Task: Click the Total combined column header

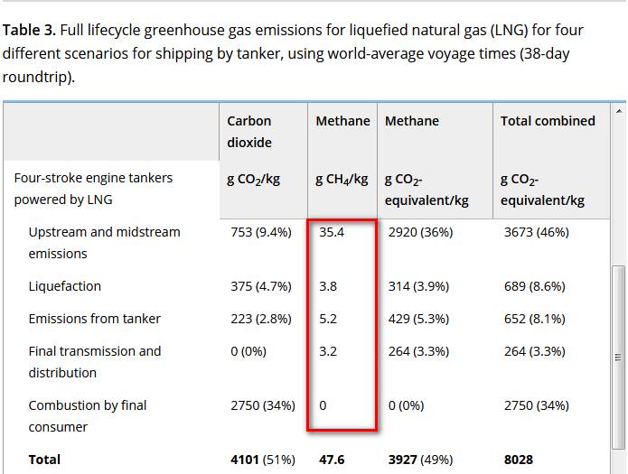Action: coord(548,121)
